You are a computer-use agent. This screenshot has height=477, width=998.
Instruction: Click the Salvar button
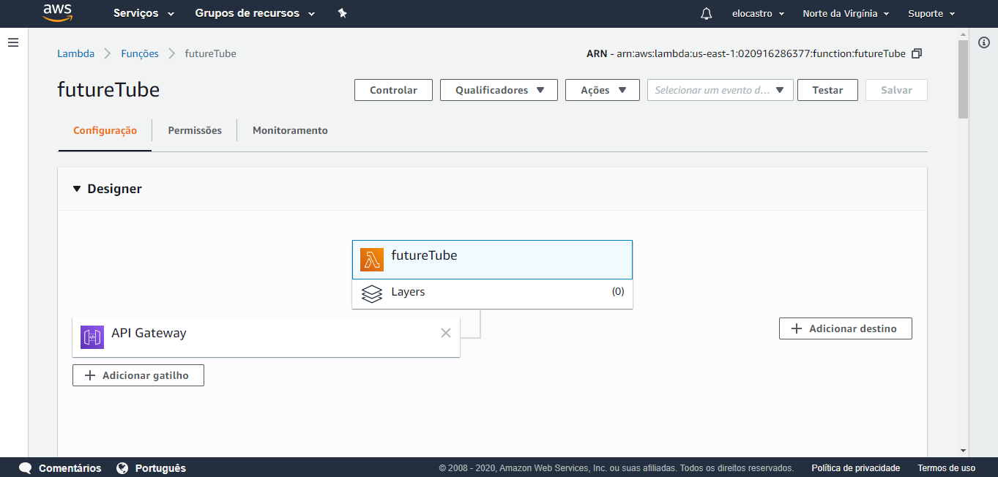[x=896, y=90]
